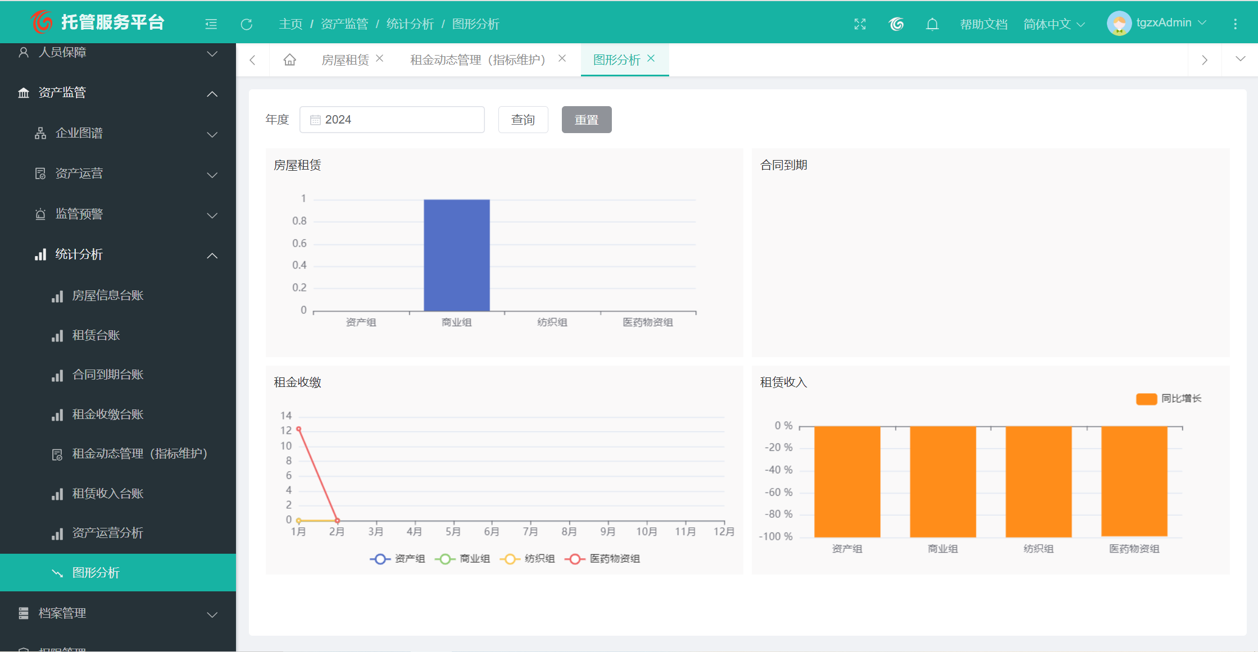1258x652 pixels.
Task: Close the 租金动态管理(指标维护) tab
Action: coord(562,58)
